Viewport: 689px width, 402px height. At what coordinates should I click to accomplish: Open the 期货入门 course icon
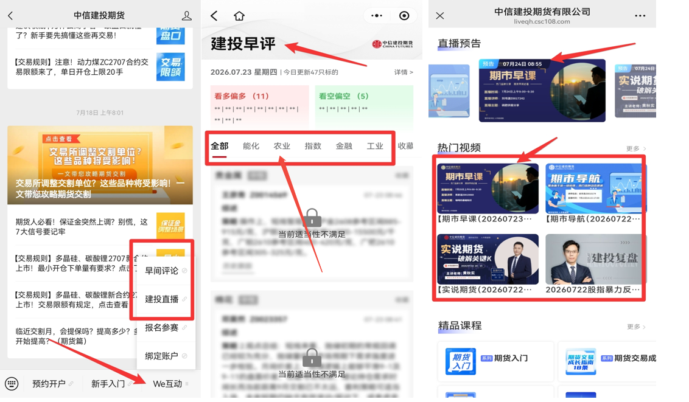pyautogui.click(x=461, y=361)
